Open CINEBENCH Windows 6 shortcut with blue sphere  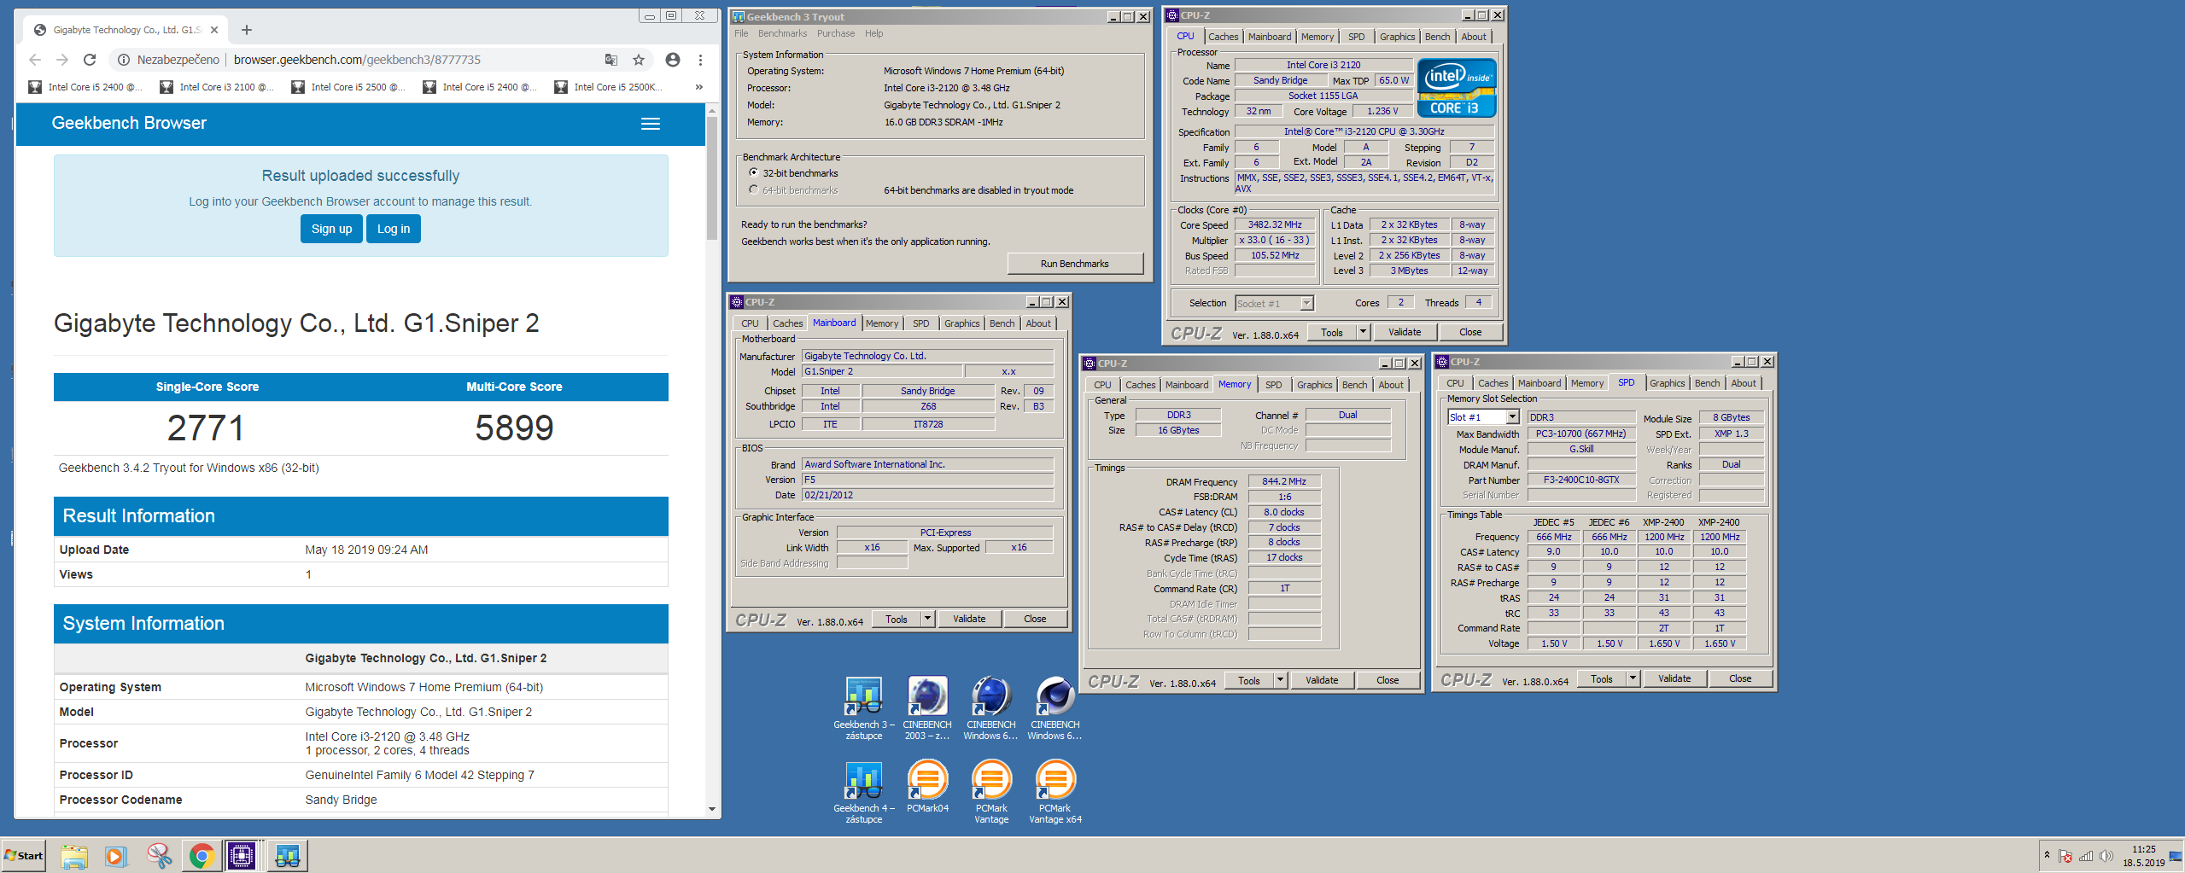(990, 707)
